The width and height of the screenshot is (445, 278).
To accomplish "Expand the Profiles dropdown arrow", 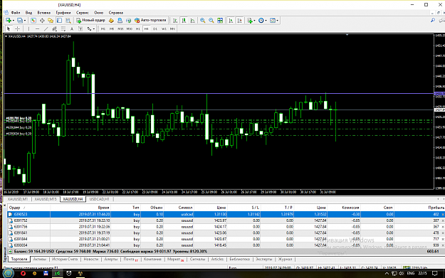I will pos(25,21).
